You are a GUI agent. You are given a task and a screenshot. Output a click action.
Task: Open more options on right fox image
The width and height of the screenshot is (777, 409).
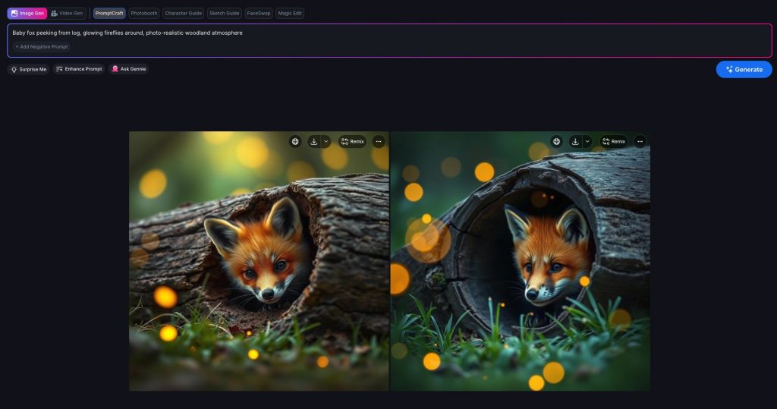pyautogui.click(x=640, y=141)
